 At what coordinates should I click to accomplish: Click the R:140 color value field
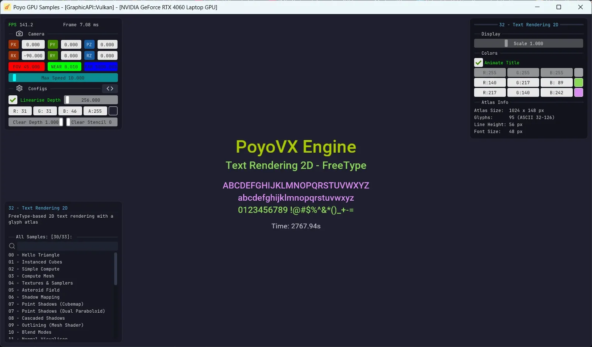point(490,82)
